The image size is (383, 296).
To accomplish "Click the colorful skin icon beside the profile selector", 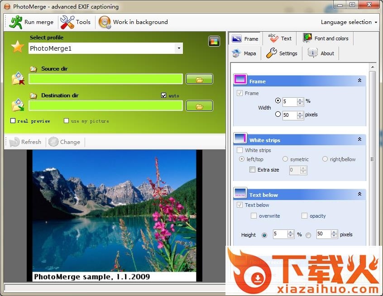I will (x=214, y=41).
